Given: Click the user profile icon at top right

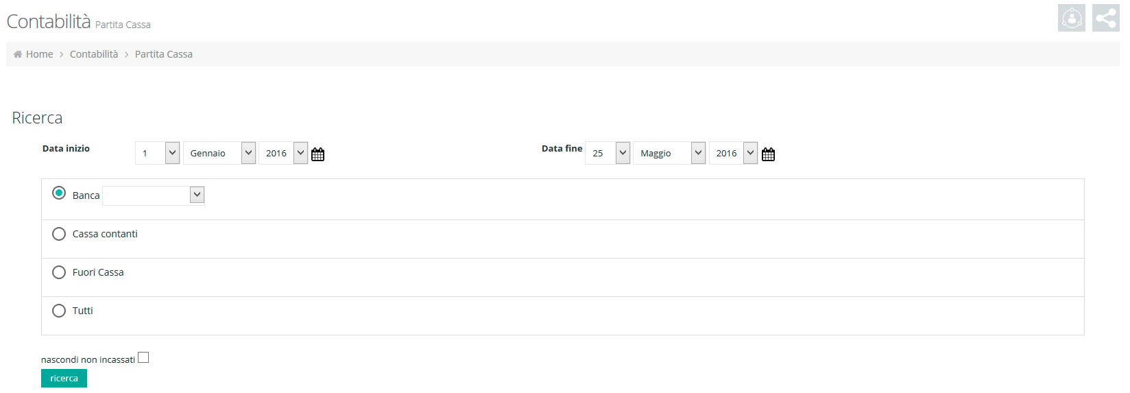Looking at the screenshot, I should point(1072,18).
